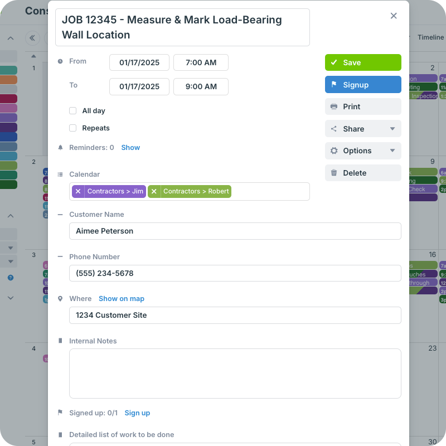Screen dimensions: 446x446
Task: Click the Print button
Action: 363,106
